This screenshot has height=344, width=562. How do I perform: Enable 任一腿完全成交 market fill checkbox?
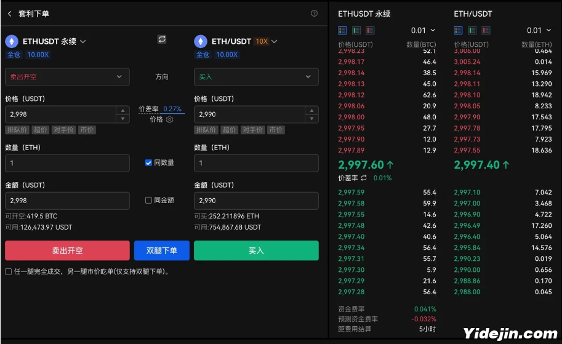[8, 271]
